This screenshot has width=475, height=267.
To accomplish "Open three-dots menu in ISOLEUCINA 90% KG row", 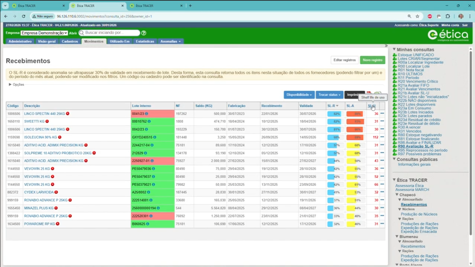I will [382, 137].
